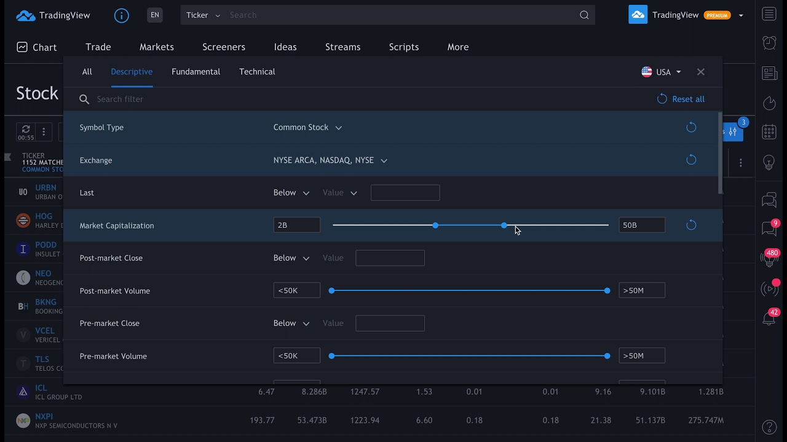Select the Descriptive filters tab
This screenshot has height=442, width=787.
pos(132,72)
